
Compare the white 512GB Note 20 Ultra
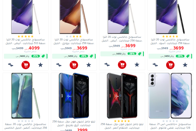[11, 65]
